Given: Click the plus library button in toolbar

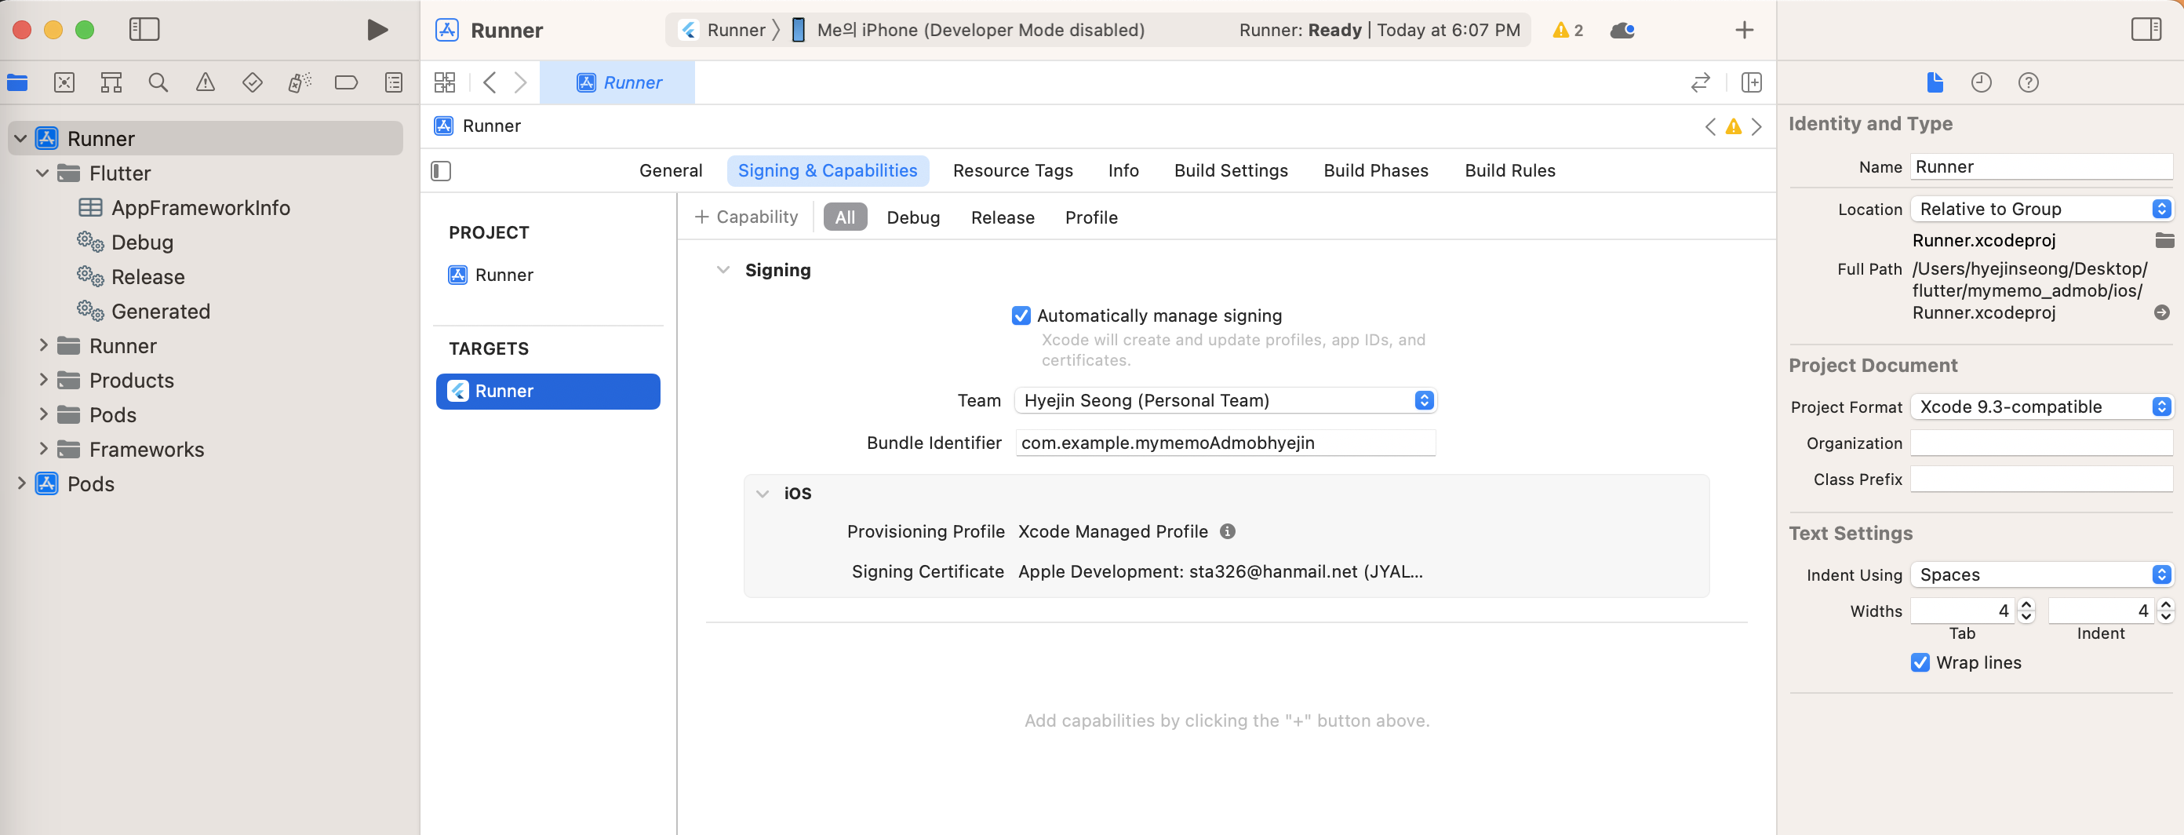Looking at the screenshot, I should tap(1744, 31).
